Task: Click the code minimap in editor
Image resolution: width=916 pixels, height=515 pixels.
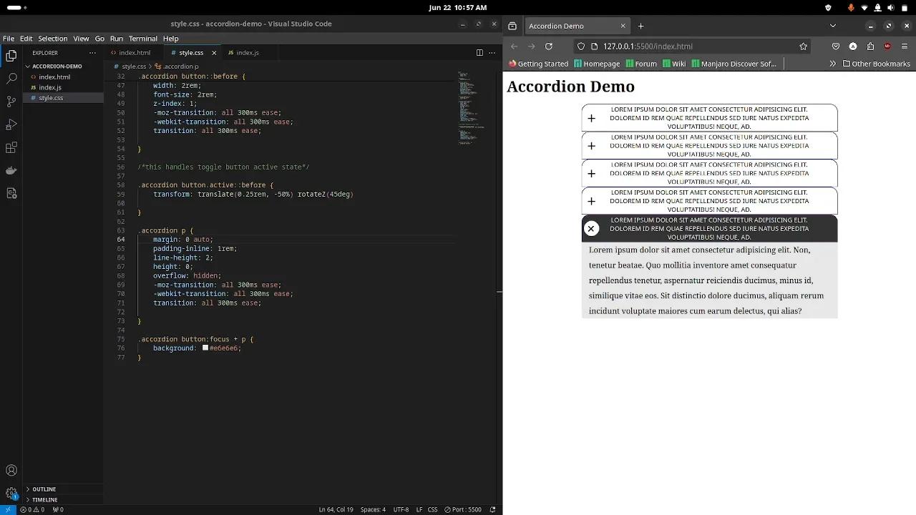Action: click(472, 107)
